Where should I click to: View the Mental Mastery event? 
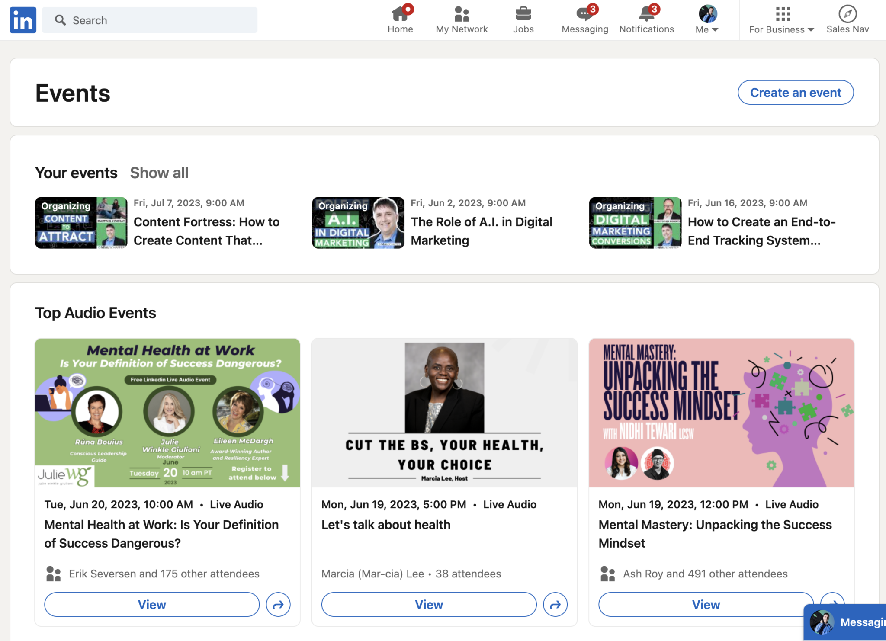706,604
